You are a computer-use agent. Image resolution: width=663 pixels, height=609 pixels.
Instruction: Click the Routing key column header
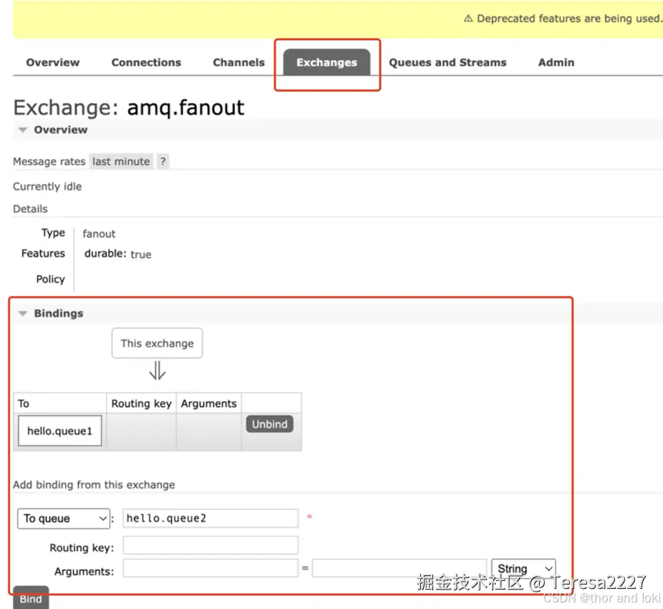141,403
